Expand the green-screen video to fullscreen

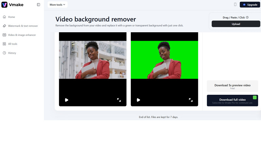point(191,100)
